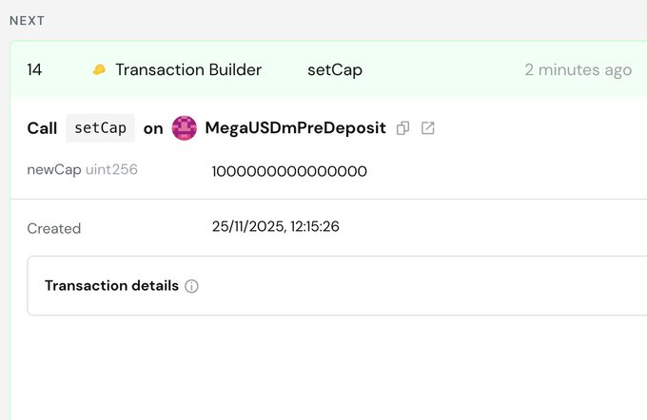Click the Created field label
The image size is (647, 420).
pos(54,228)
